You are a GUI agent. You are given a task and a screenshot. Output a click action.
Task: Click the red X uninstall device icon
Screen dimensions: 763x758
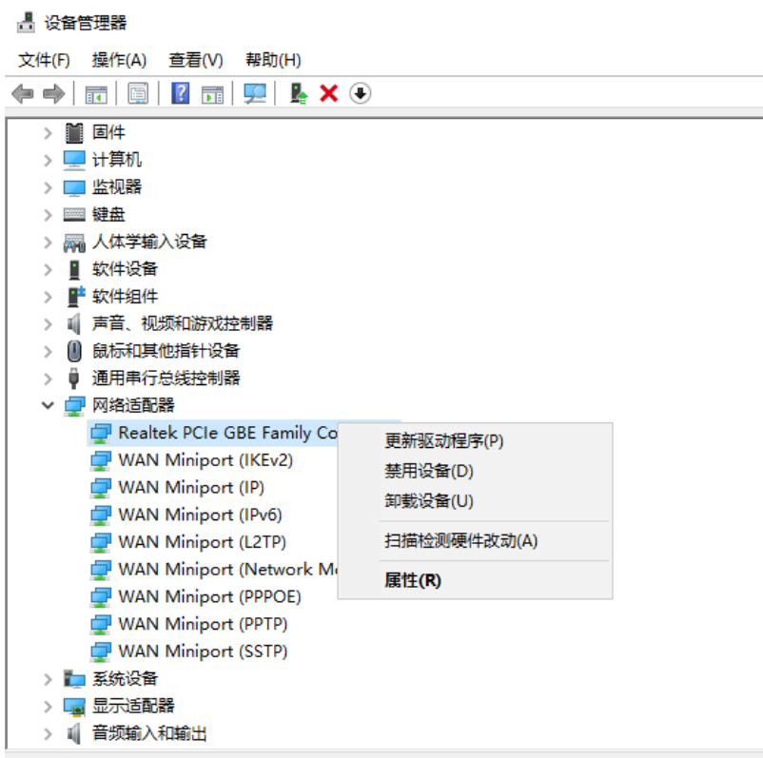tap(329, 93)
